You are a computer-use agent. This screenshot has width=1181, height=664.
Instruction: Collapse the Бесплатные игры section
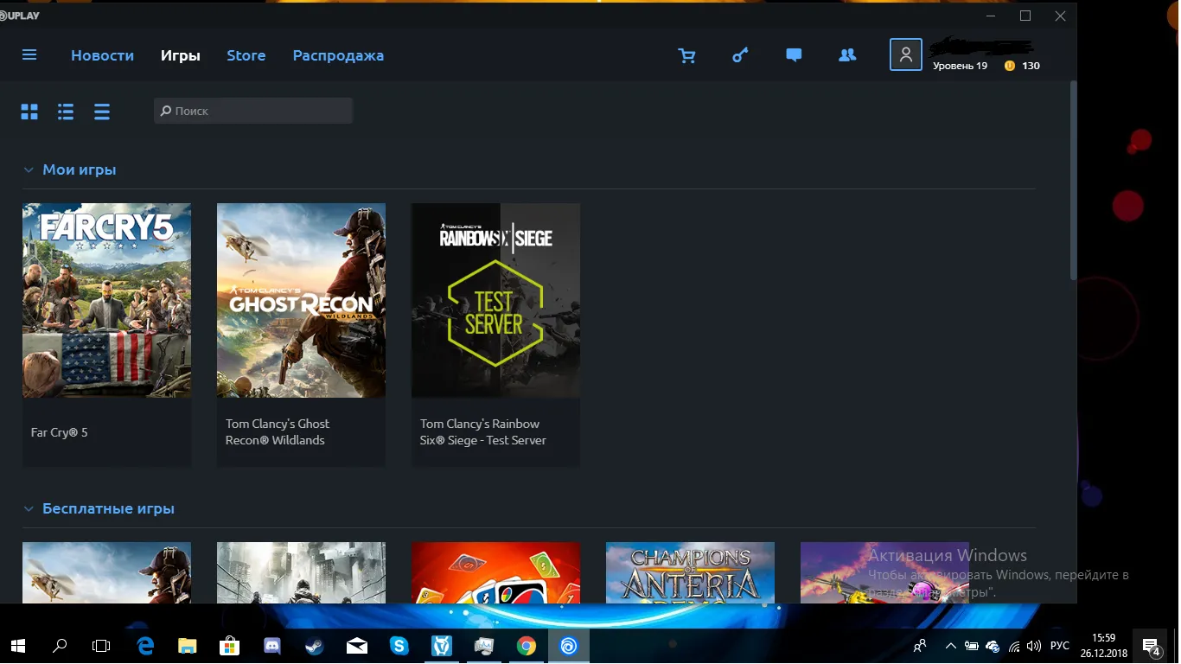pos(29,509)
